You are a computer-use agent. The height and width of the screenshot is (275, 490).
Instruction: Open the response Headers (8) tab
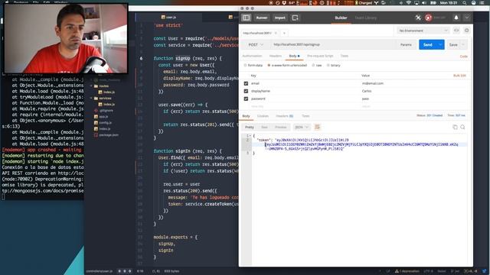pyautogui.click(x=284, y=116)
